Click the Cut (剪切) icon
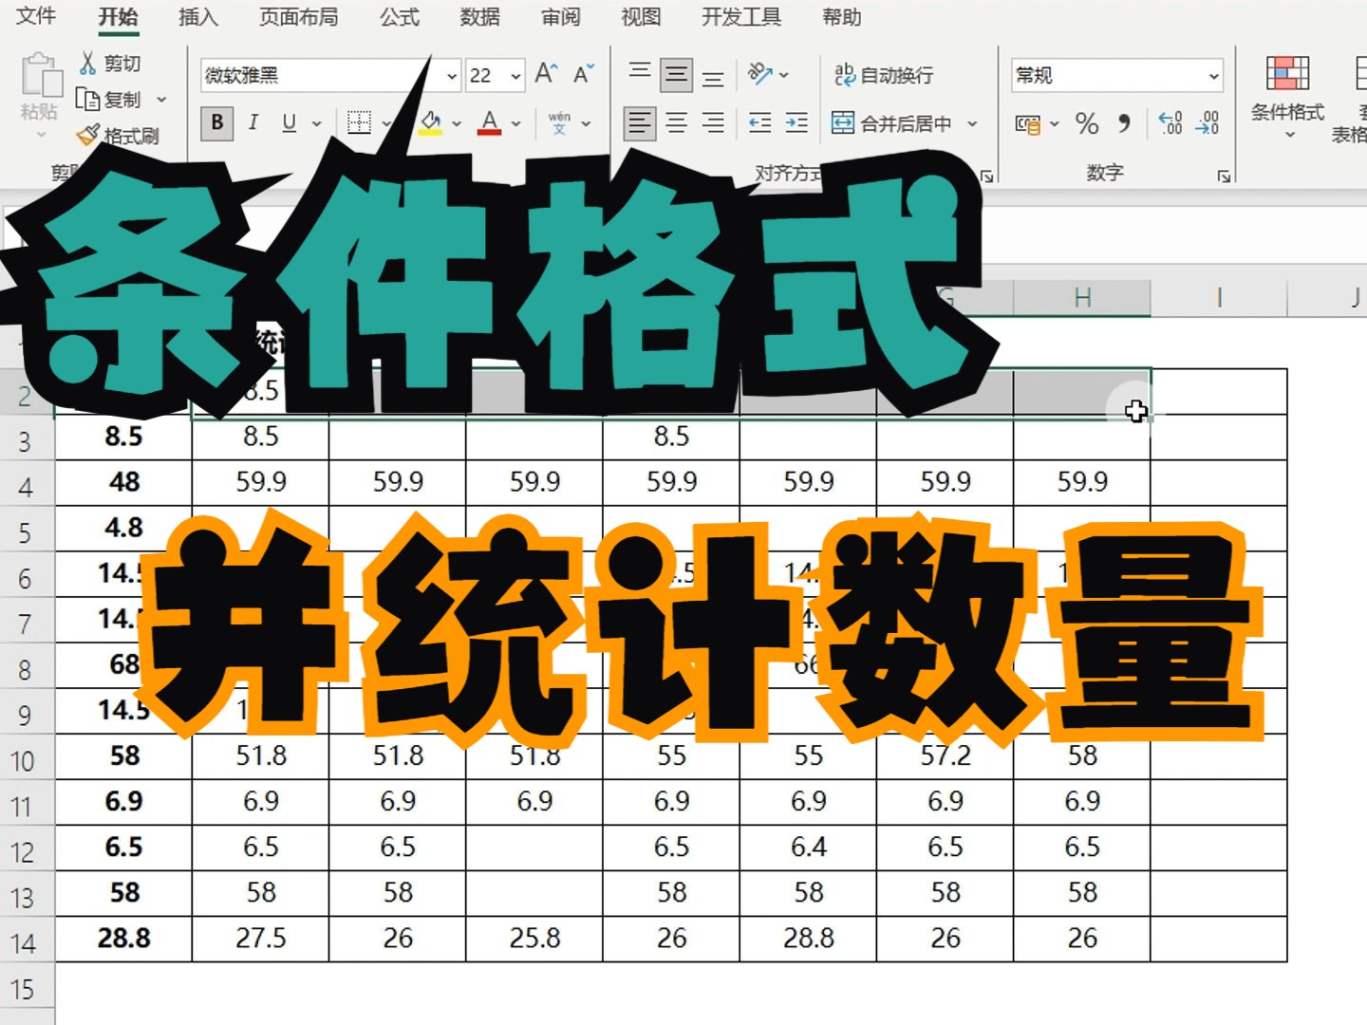This screenshot has height=1025, width=1367. coord(89,64)
